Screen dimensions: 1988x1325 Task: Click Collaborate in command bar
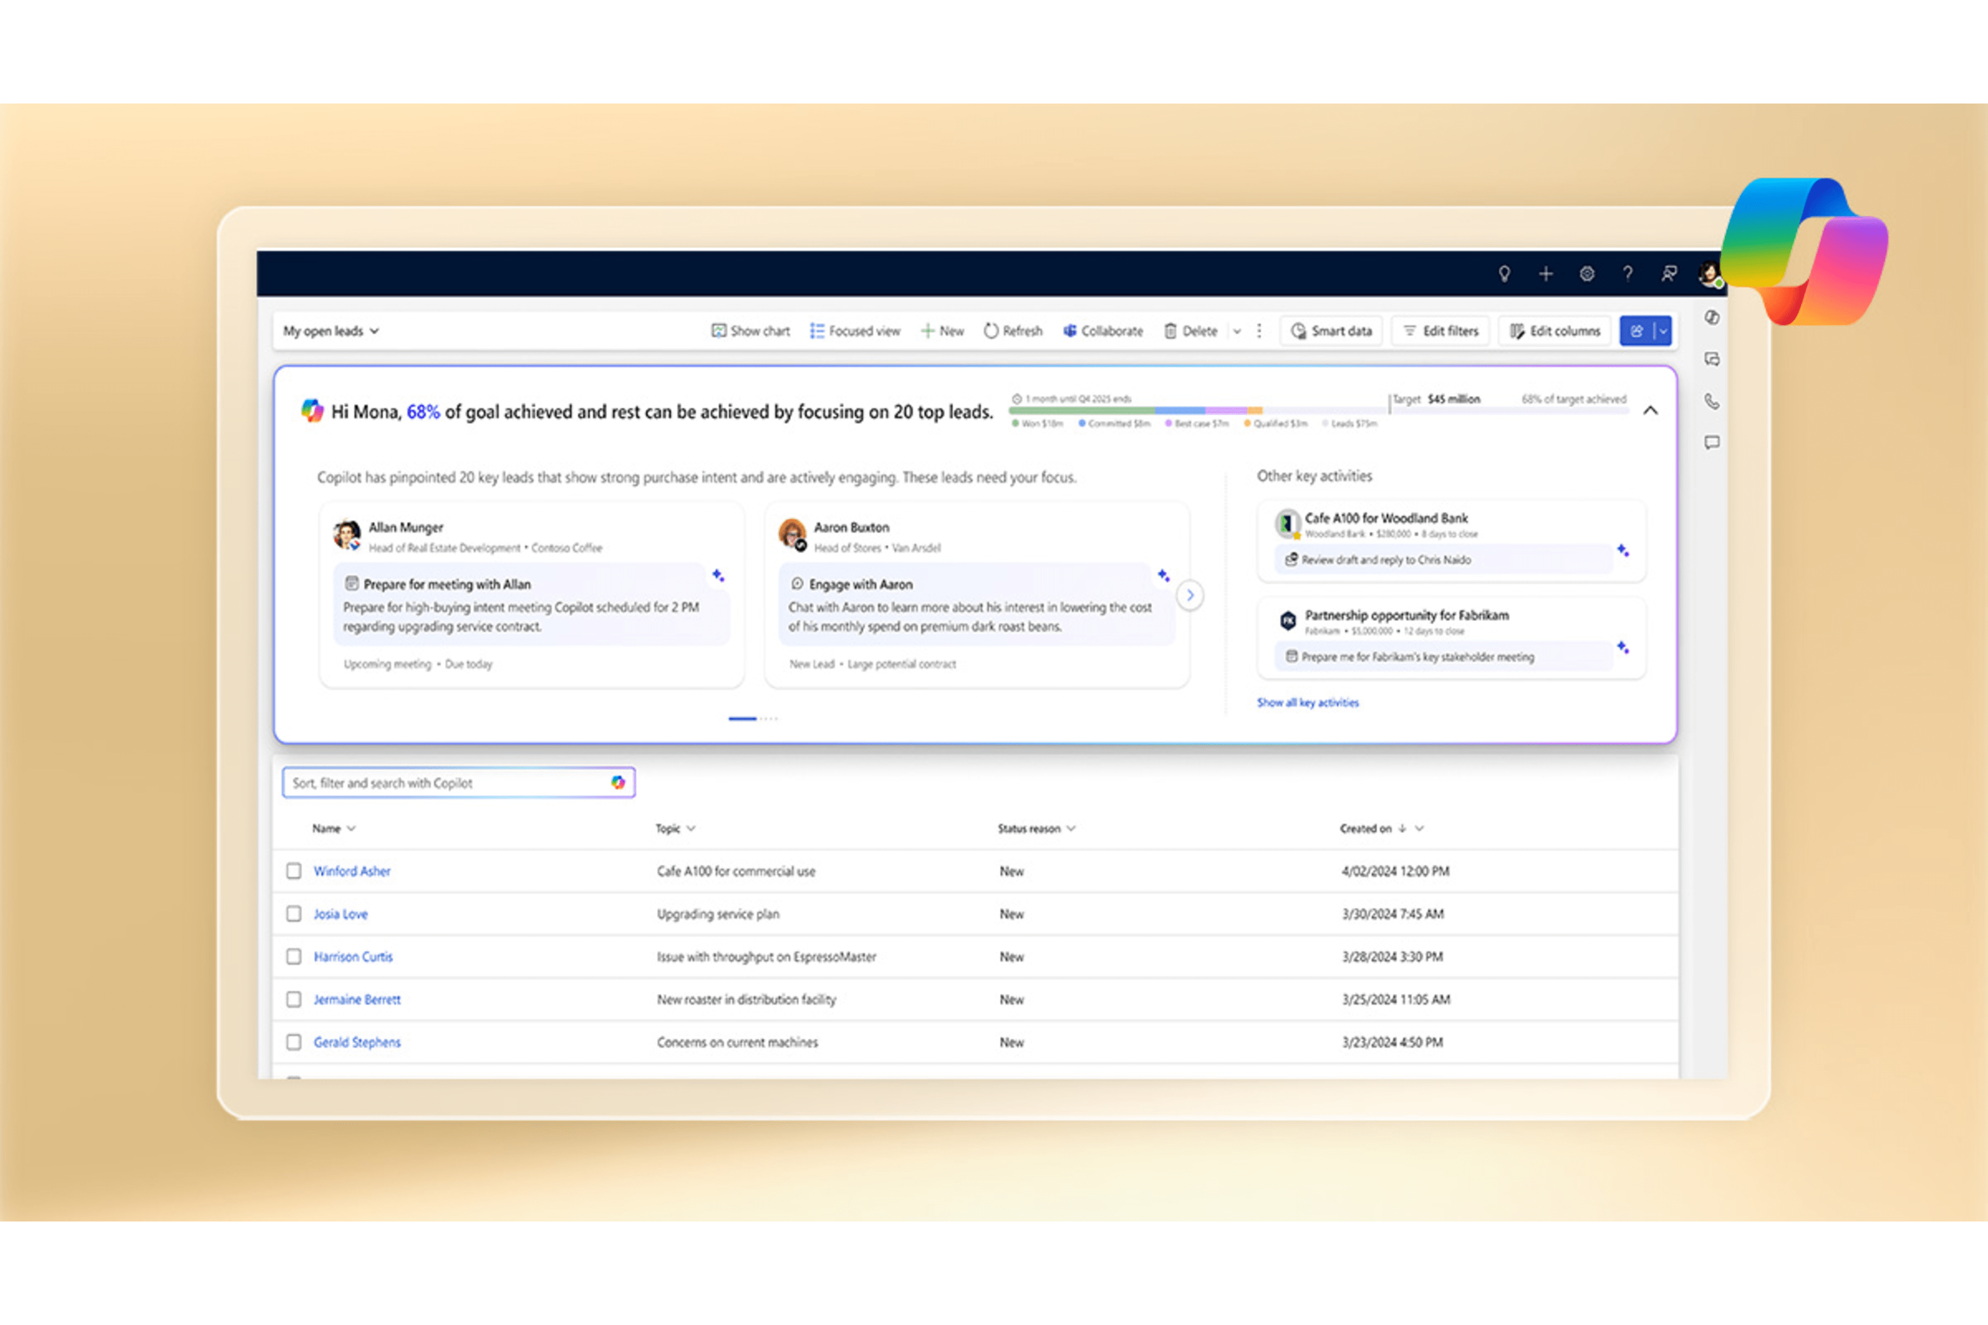tap(1103, 331)
